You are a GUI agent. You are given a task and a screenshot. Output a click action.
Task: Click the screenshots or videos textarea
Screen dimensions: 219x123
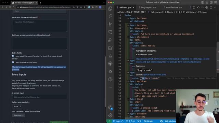(40, 43)
